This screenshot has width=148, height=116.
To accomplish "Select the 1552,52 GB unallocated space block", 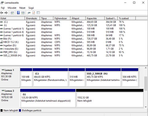I will coord(109,98).
